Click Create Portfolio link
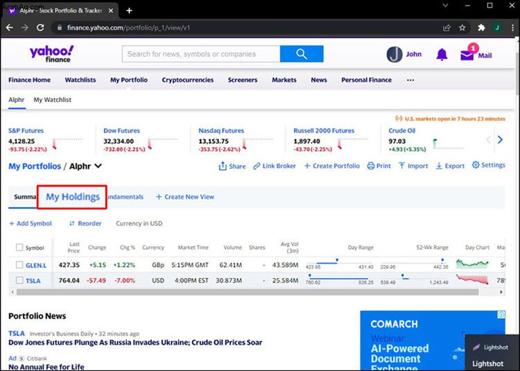Image resolution: width=520 pixels, height=371 pixels. [332, 166]
